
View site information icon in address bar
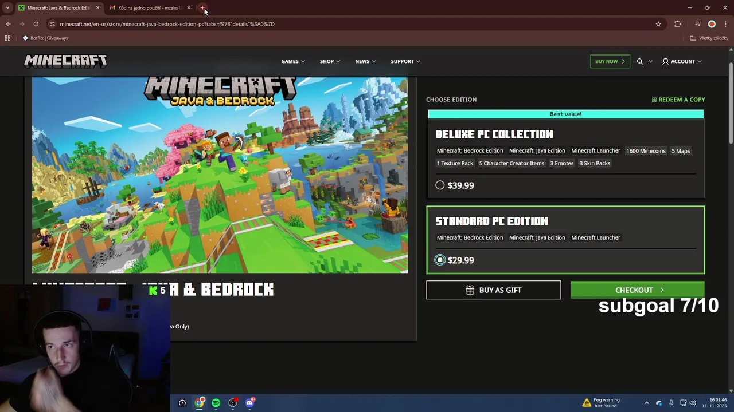52,24
